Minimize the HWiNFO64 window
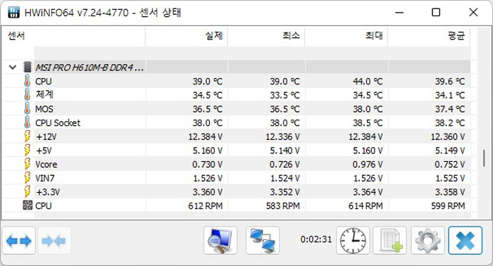This screenshot has height=266, width=493. [x=399, y=13]
